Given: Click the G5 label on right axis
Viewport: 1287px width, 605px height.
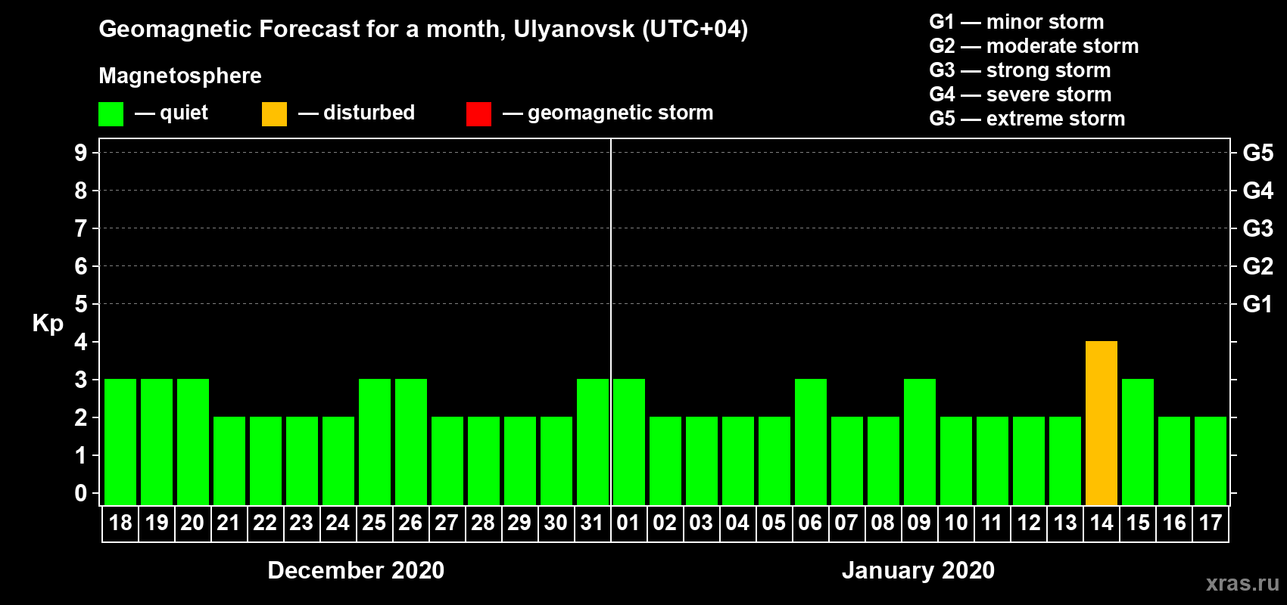Looking at the screenshot, I should (1257, 153).
